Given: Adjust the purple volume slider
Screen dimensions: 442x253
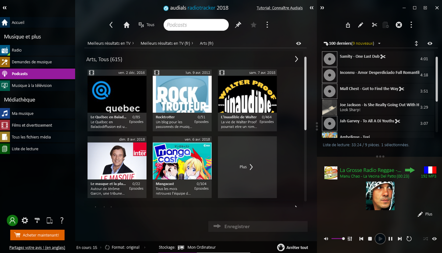Looking at the screenshot, I should (x=338, y=239).
